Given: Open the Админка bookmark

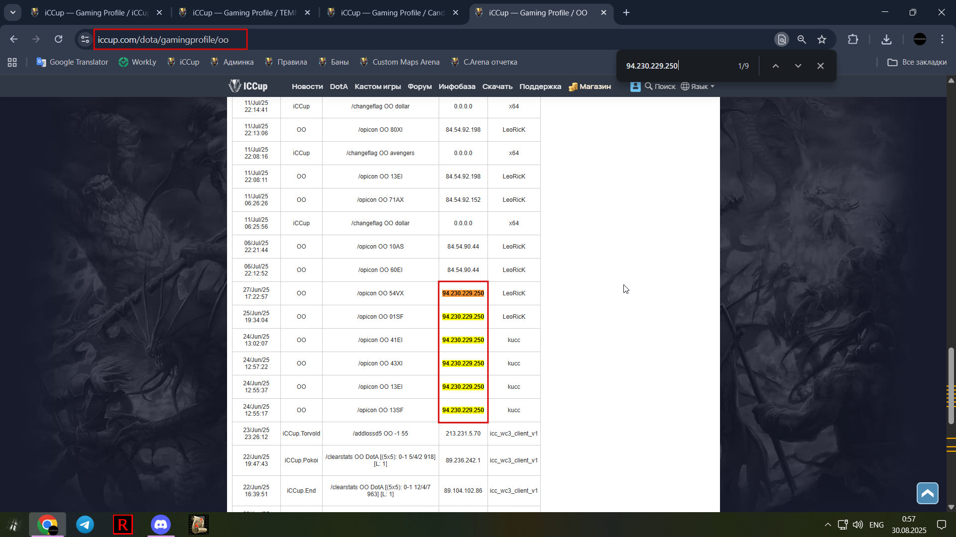Looking at the screenshot, I should point(232,62).
